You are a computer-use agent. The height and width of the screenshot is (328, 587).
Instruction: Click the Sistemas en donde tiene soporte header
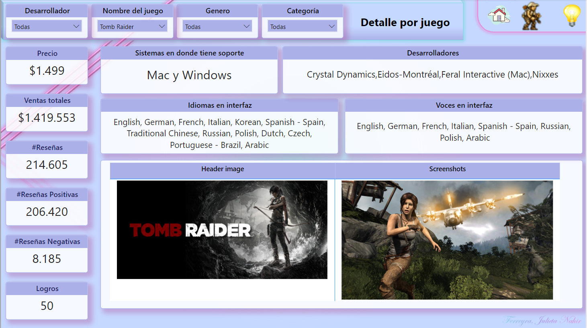(189, 53)
